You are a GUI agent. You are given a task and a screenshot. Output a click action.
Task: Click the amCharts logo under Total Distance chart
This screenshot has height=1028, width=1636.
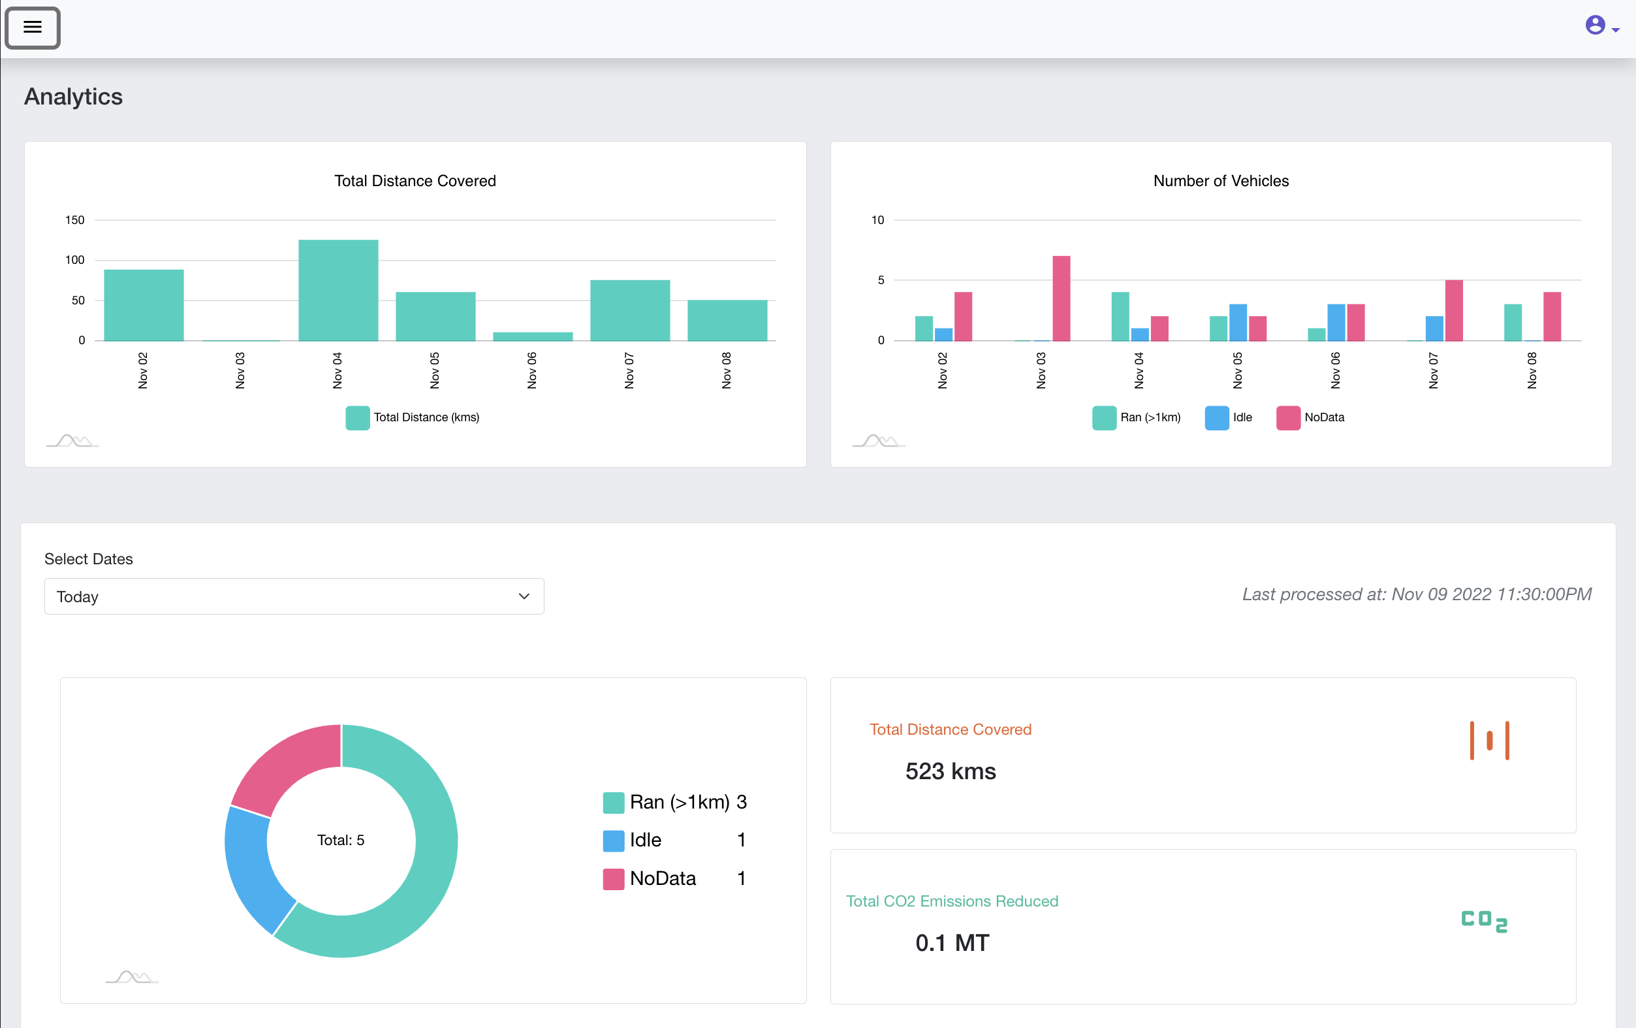tap(72, 442)
